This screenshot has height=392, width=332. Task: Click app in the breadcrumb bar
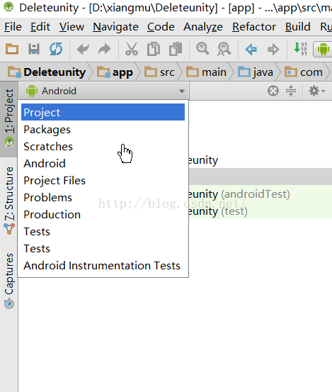tap(115, 72)
